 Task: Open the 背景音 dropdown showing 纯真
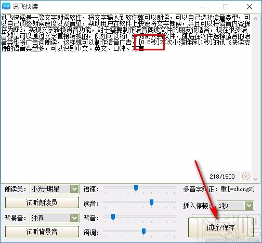tap(74, 218)
